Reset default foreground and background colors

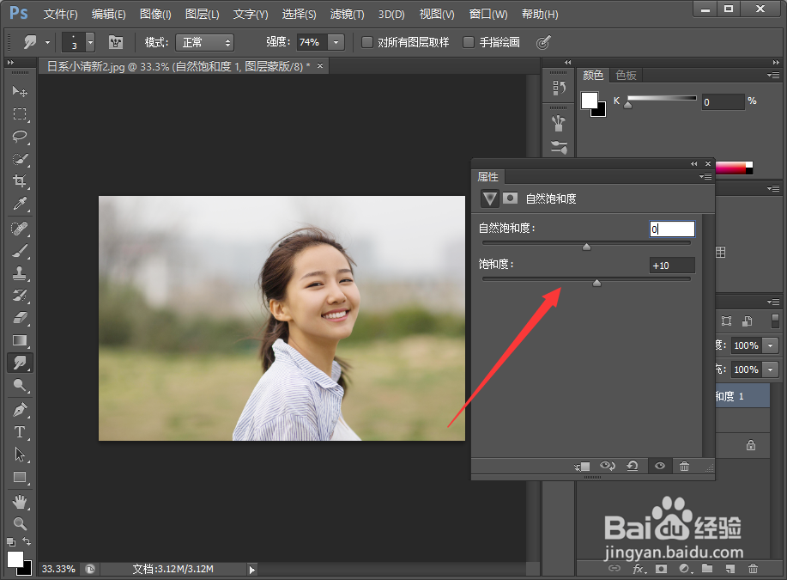point(11,542)
